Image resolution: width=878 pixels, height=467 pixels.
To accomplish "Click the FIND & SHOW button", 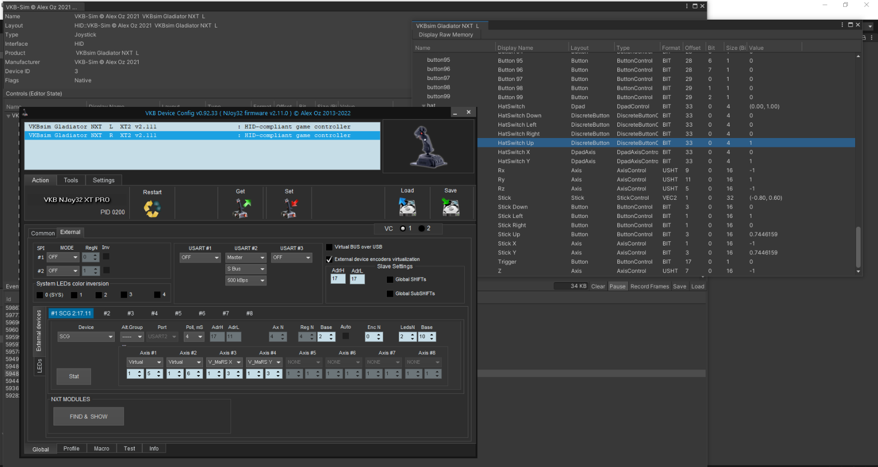I will click(89, 417).
